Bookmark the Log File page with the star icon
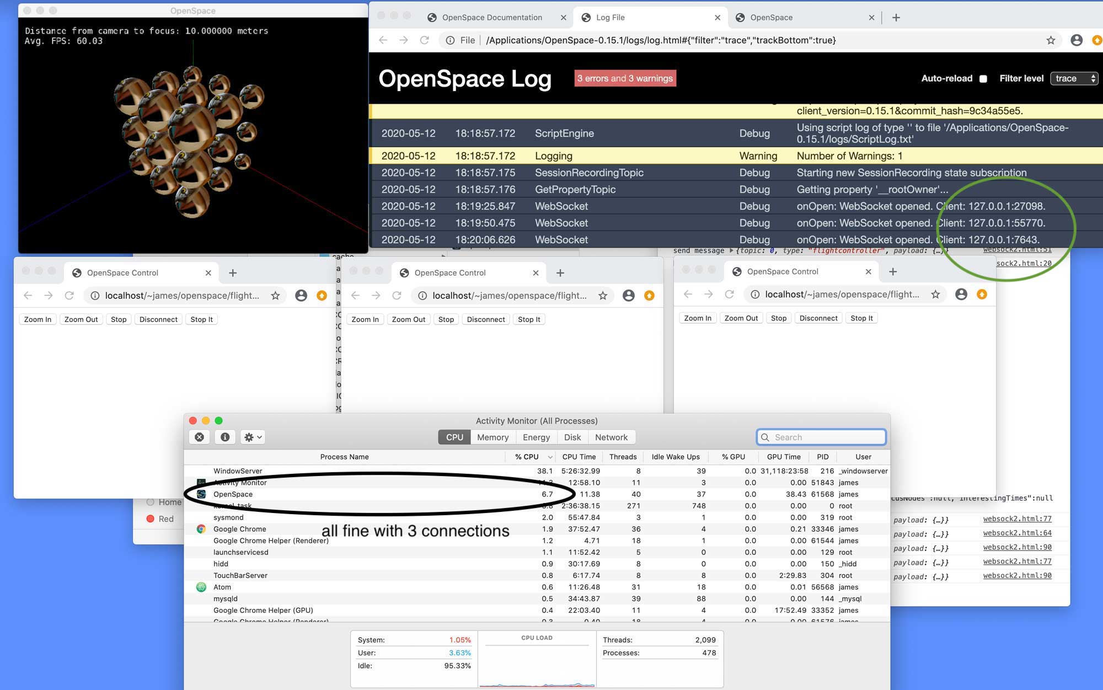The height and width of the screenshot is (690, 1103). [x=1050, y=40]
